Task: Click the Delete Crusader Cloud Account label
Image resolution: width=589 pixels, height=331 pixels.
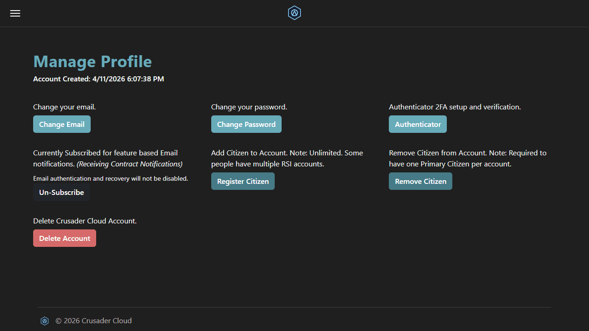Action: [x=85, y=221]
